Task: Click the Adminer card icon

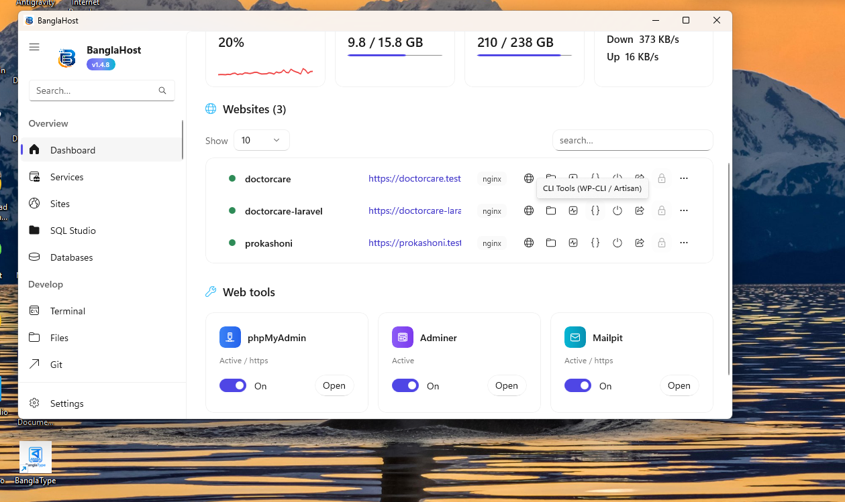Action: pos(403,337)
